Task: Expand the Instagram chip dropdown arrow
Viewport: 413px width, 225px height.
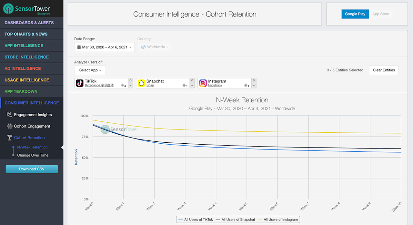Action: [x=254, y=86]
